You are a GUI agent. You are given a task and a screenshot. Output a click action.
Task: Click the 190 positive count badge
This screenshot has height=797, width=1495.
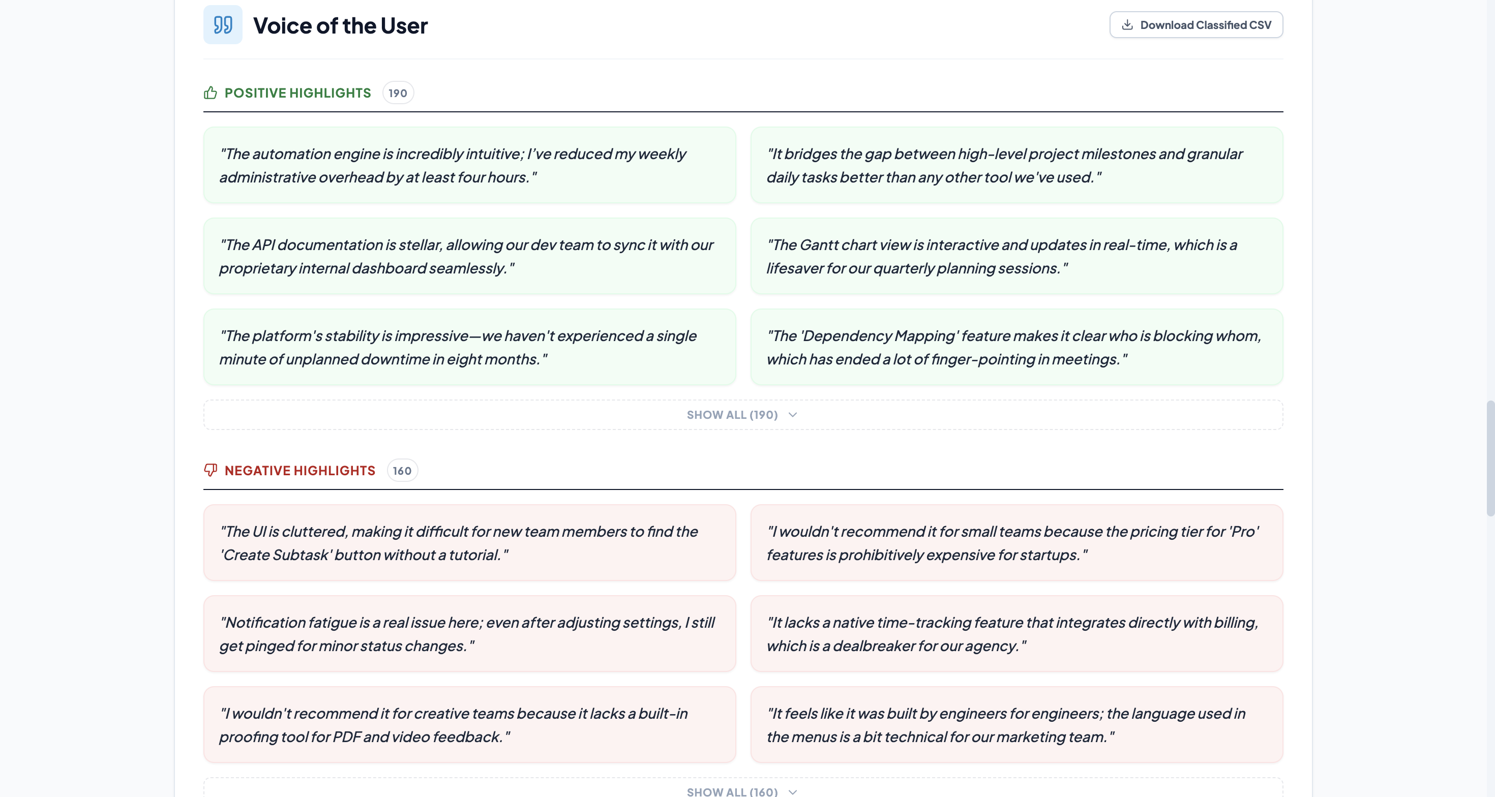click(398, 93)
